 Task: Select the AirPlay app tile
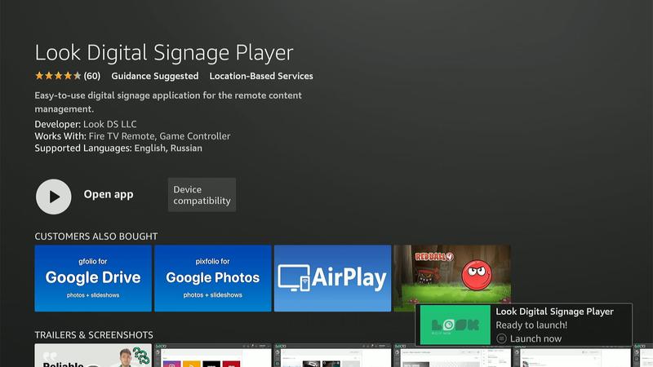point(333,278)
